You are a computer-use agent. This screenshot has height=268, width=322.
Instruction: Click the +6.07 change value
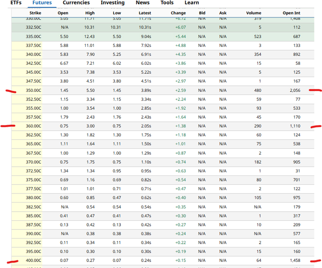pyautogui.click(x=180, y=28)
